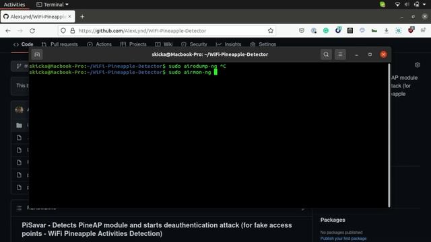
Task: Click the volume icon in the top bar
Action: 407,5
